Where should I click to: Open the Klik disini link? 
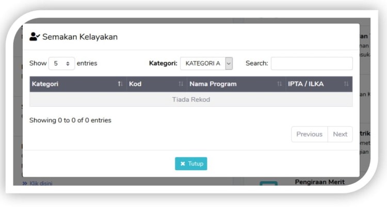coord(41,183)
